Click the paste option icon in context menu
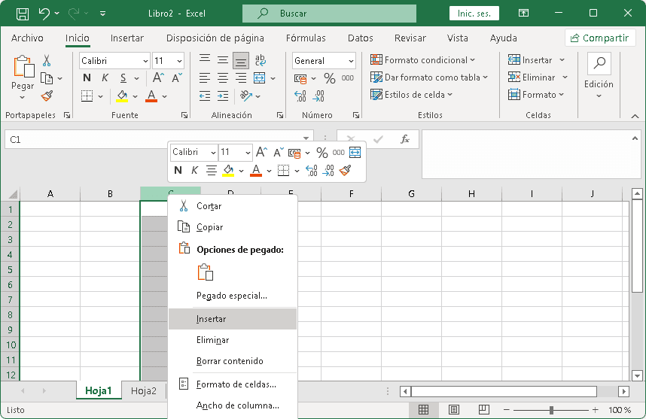 [206, 272]
